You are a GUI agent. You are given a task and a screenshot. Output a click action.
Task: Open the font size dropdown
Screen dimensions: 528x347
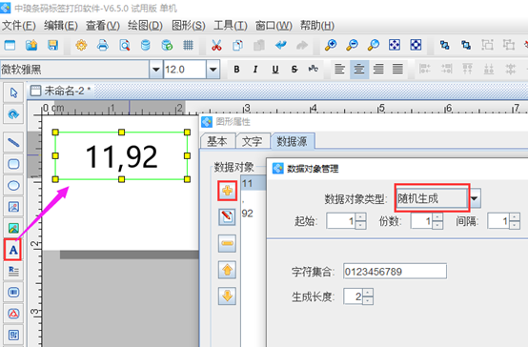213,70
